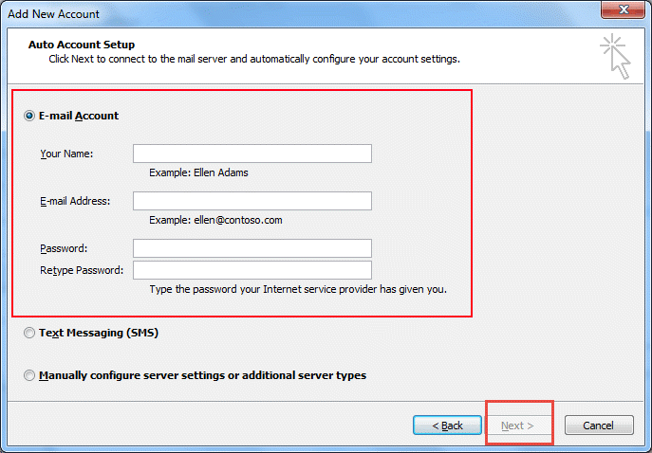Screen dimensions: 652x453
Task: Click the "Retype Password:" label text
Action: point(82,270)
